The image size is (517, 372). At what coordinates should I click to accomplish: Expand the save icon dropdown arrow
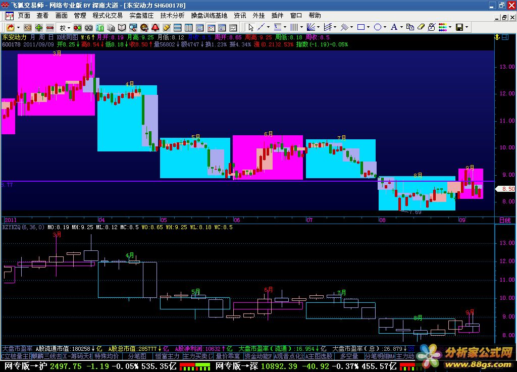coord(467,27)
